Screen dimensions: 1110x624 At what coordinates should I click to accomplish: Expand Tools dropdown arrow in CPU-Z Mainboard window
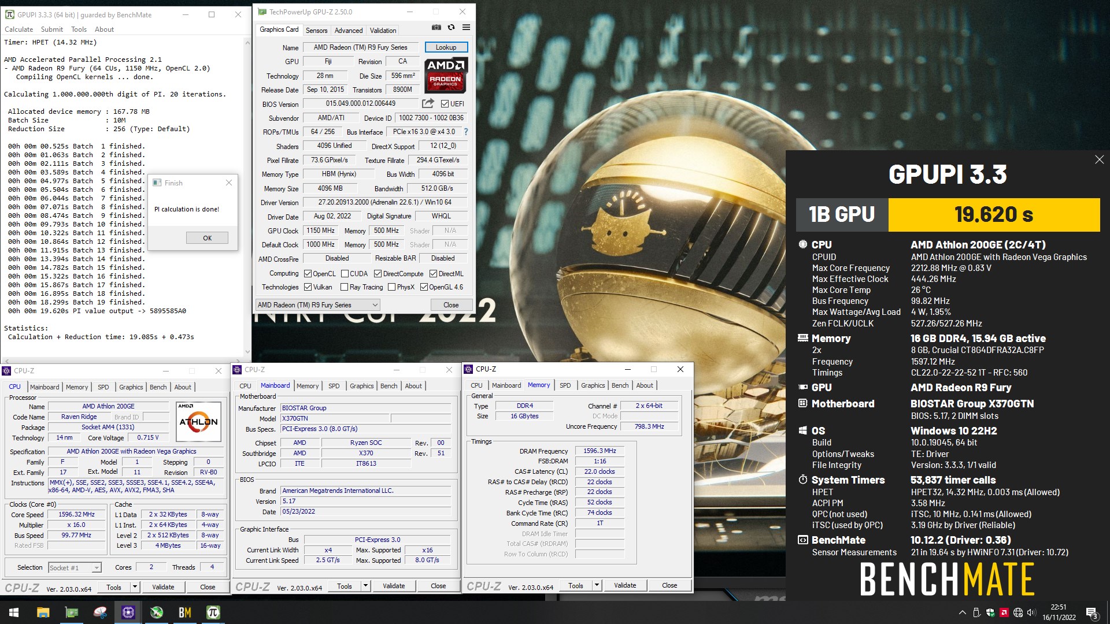(365, 586)
